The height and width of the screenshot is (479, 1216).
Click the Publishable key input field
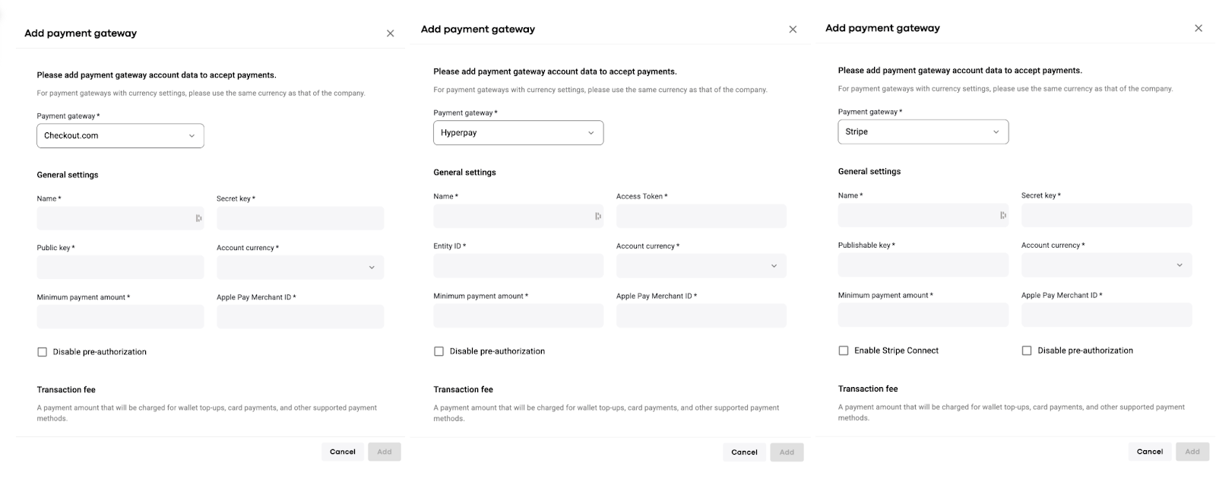click(923, 265)
